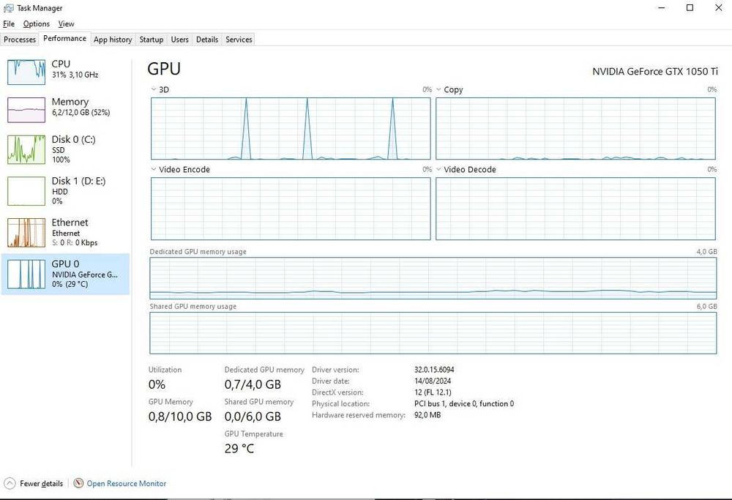Click the Resource Monitor gauge icon
The image size is (732, 500).
[78, 483]
